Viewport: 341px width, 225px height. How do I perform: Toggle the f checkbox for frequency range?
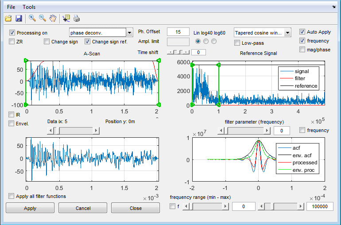point(172,206)
